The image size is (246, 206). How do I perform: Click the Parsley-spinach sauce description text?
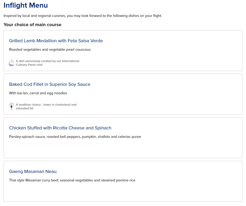coord(75,137)
